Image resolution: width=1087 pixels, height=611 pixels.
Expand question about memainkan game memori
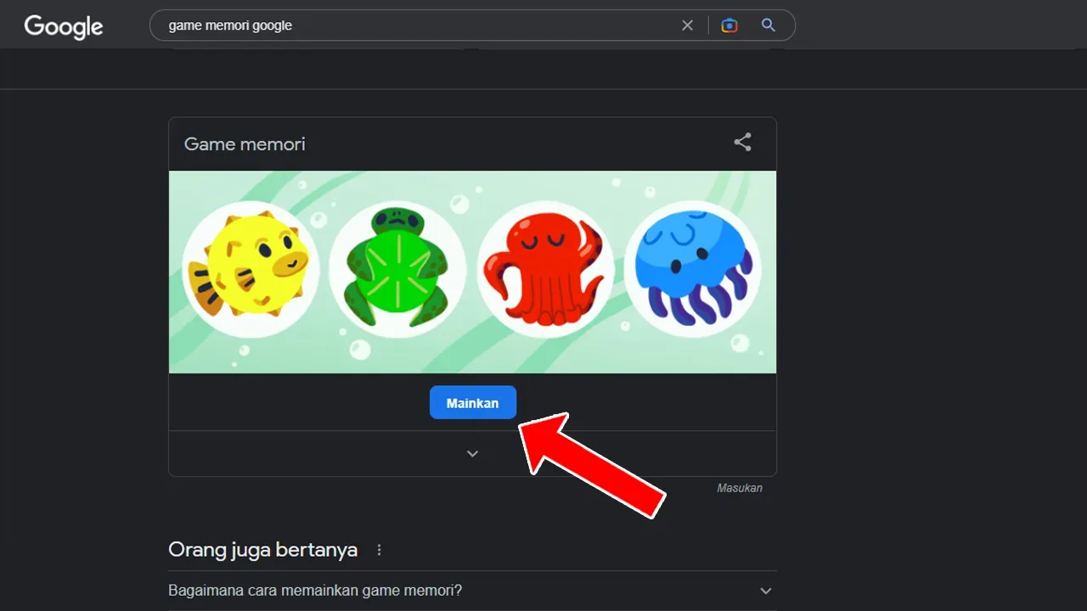click(473, 591)
